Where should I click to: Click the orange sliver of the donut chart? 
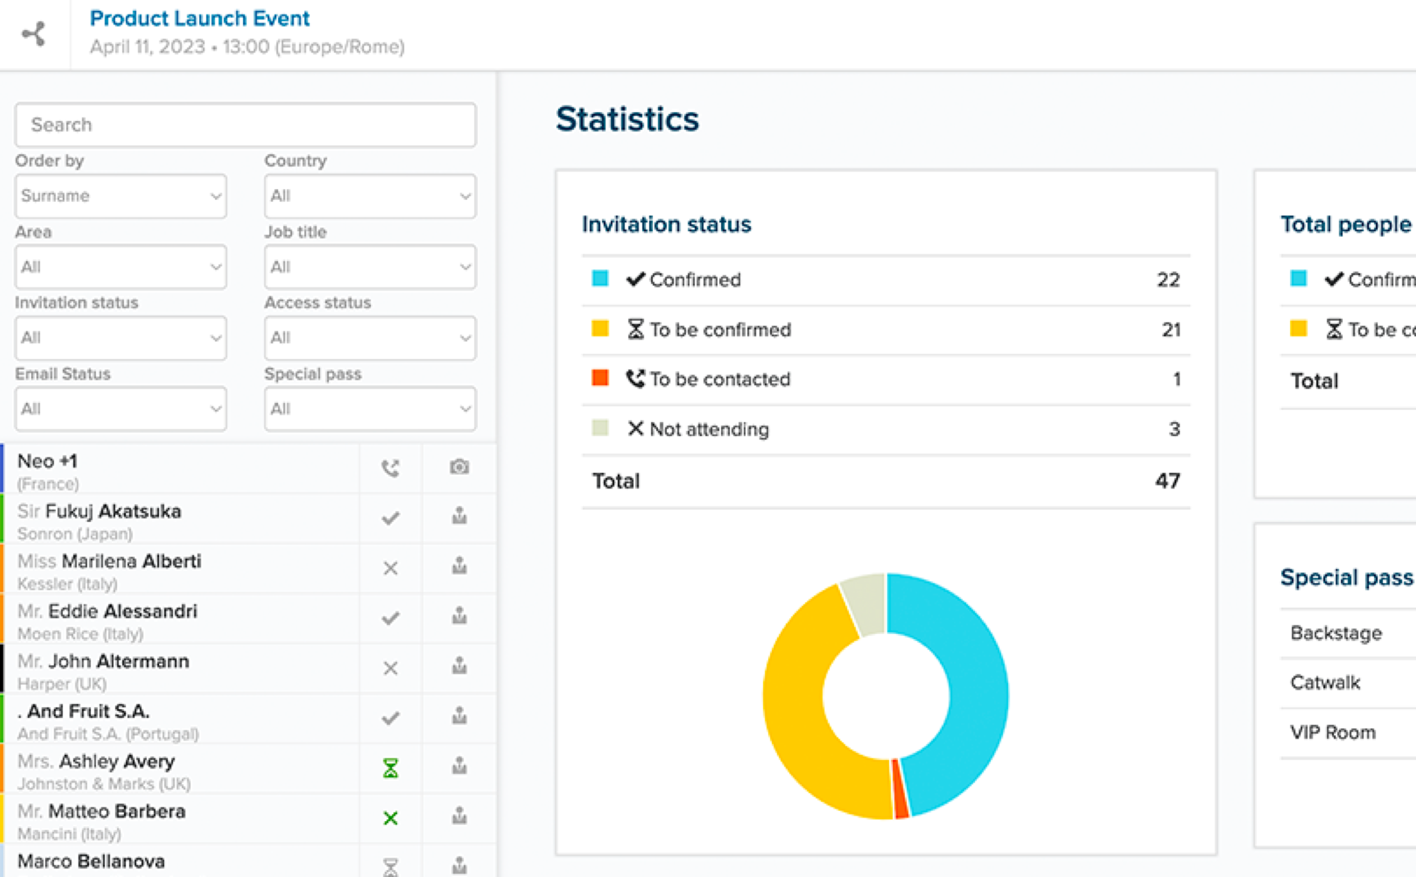901,789
